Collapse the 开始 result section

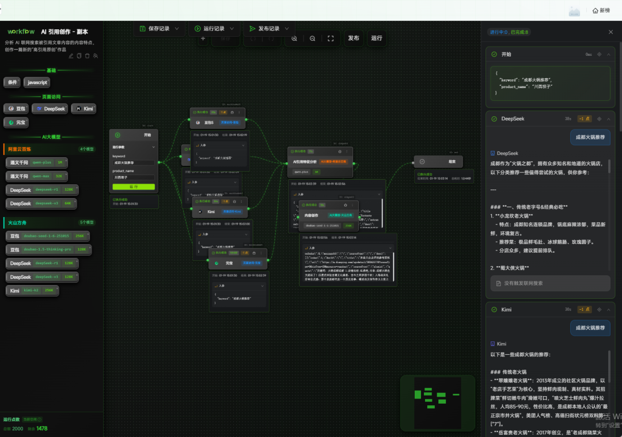(610, 54)
